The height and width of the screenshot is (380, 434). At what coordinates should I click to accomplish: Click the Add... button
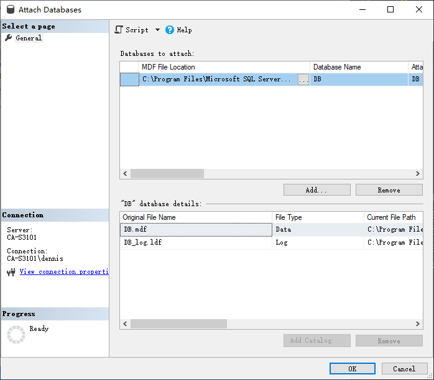pyautogui.click(x=316, y=190)
